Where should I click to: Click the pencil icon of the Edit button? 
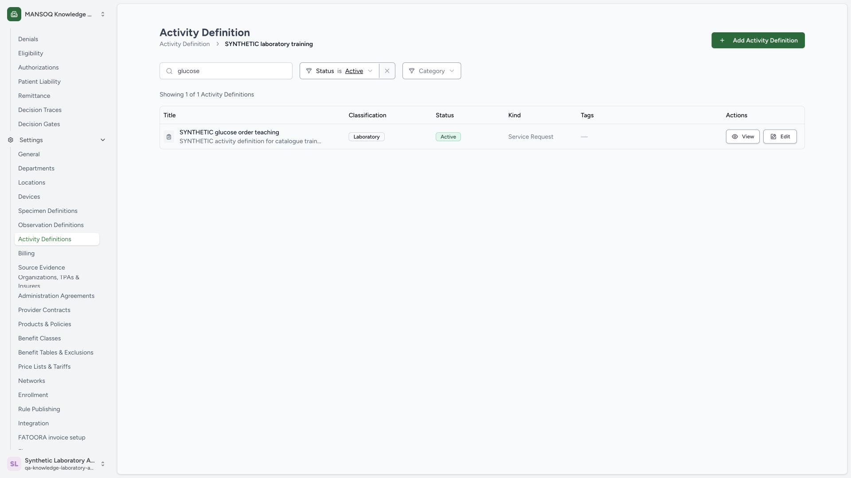[773, 137]
